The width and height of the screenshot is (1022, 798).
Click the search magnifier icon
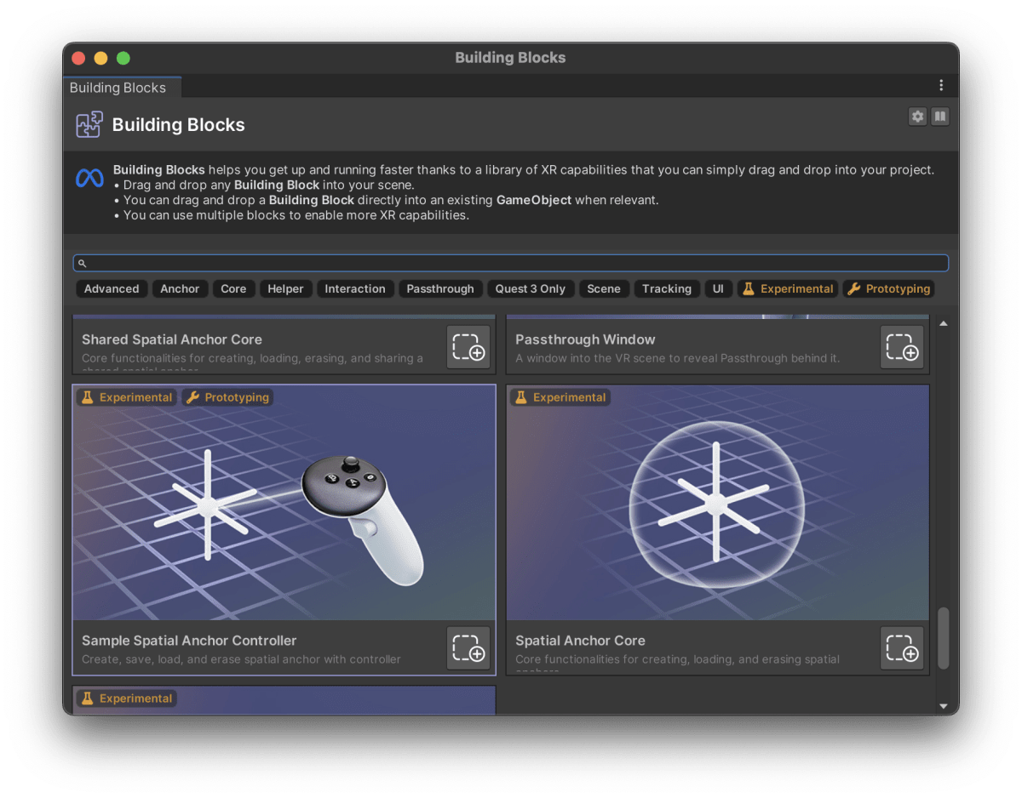(x=83, y=264)
